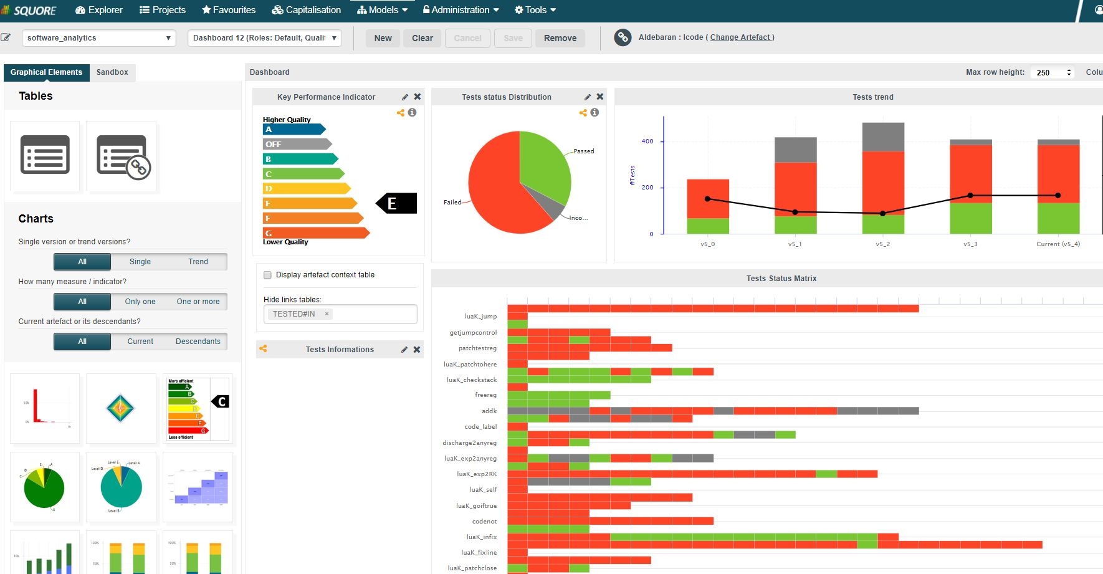Expand the Administration menu

[461, 10]
